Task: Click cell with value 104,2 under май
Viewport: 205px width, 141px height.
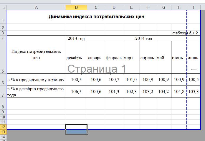Action: point(163,92)
